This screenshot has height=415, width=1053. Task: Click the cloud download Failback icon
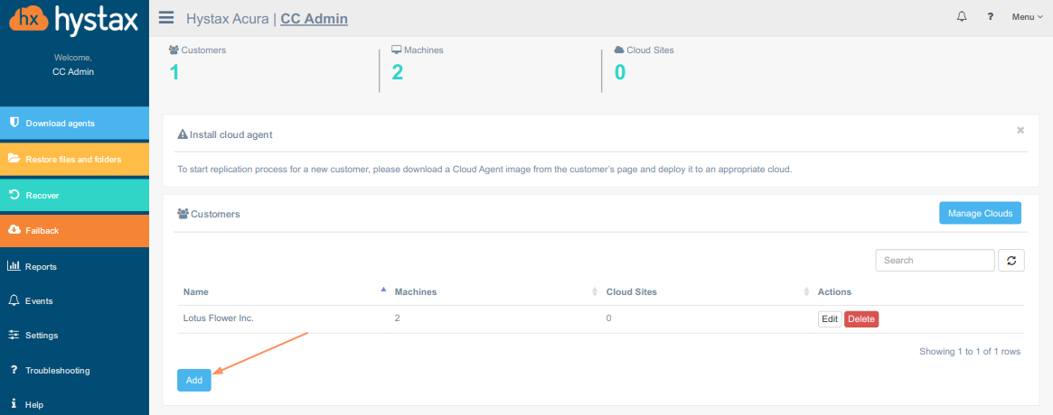click(14, 230)
